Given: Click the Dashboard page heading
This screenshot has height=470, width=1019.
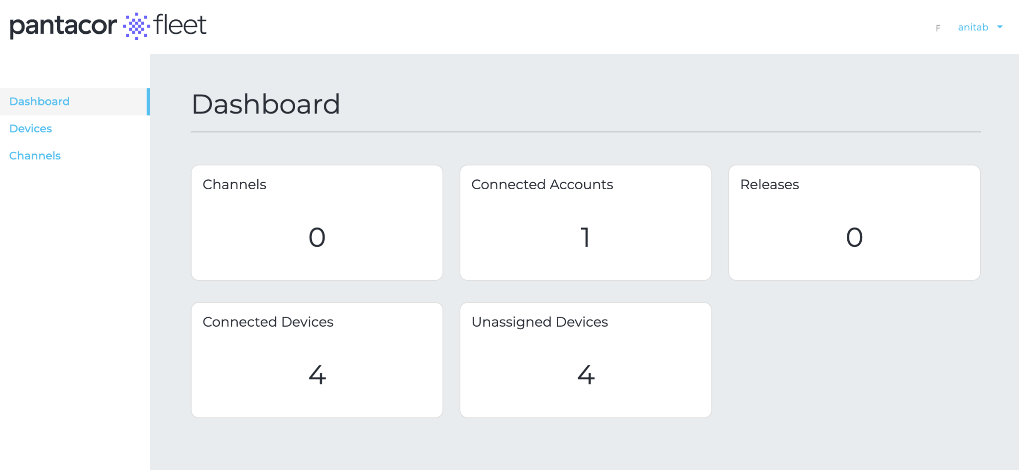Looking at the screenshot, I should (x=266, y=104).
